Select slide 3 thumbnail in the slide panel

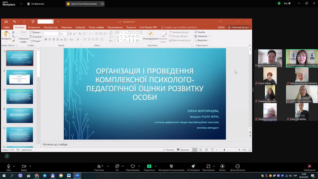tap(20, 96)
